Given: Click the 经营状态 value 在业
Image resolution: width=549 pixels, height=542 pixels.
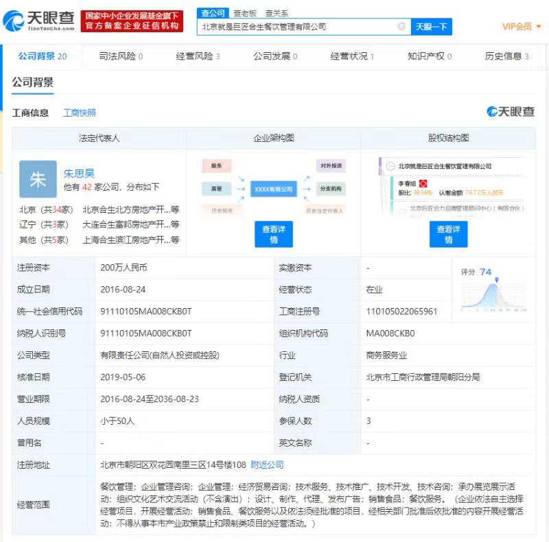Looking at the screenshot, I should coord(374,290).
